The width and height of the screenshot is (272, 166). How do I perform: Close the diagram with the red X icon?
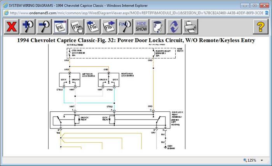11,26
